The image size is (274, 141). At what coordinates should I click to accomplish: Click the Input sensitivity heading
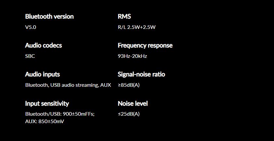tap(47, 103)
